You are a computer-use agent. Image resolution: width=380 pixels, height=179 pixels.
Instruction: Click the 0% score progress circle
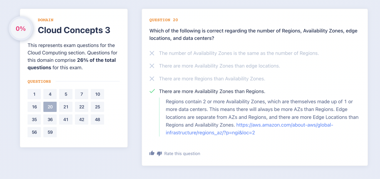point(21,29)
